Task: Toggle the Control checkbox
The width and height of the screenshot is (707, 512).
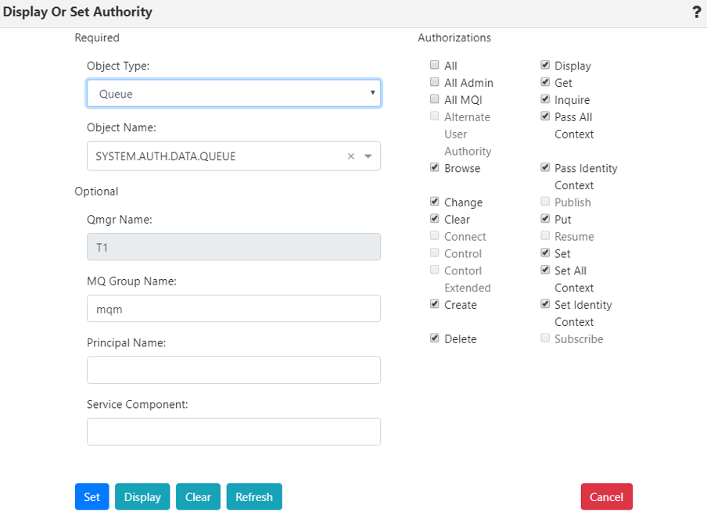Action: [x=435, y=252]
